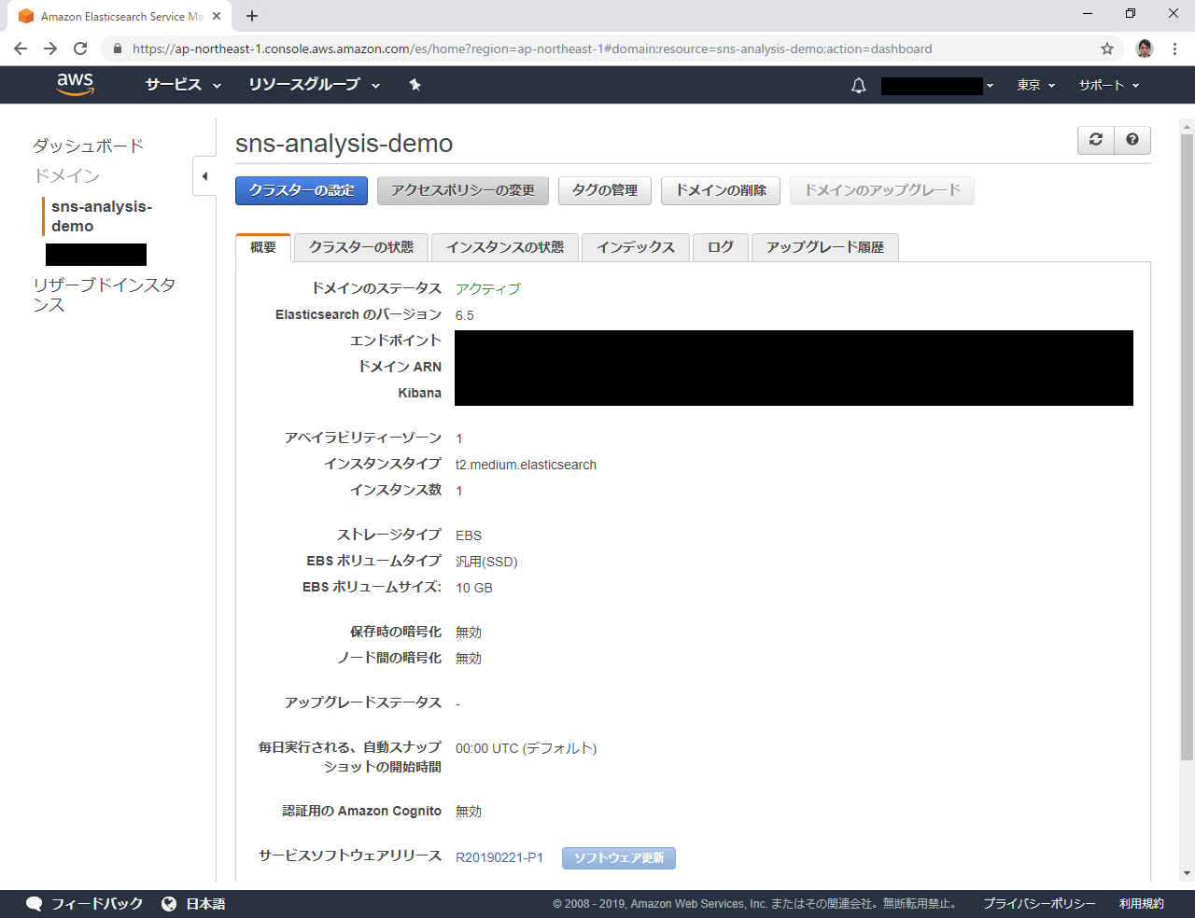Collapse the left sidebar navigation panel
Screen dimensions: 1195x918
(x=204, y=176)
